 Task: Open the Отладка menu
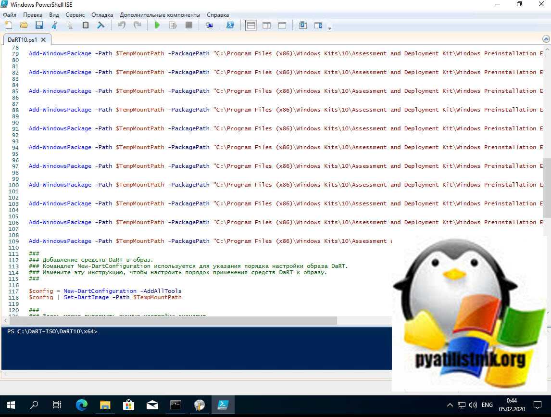tap(102, 15)
